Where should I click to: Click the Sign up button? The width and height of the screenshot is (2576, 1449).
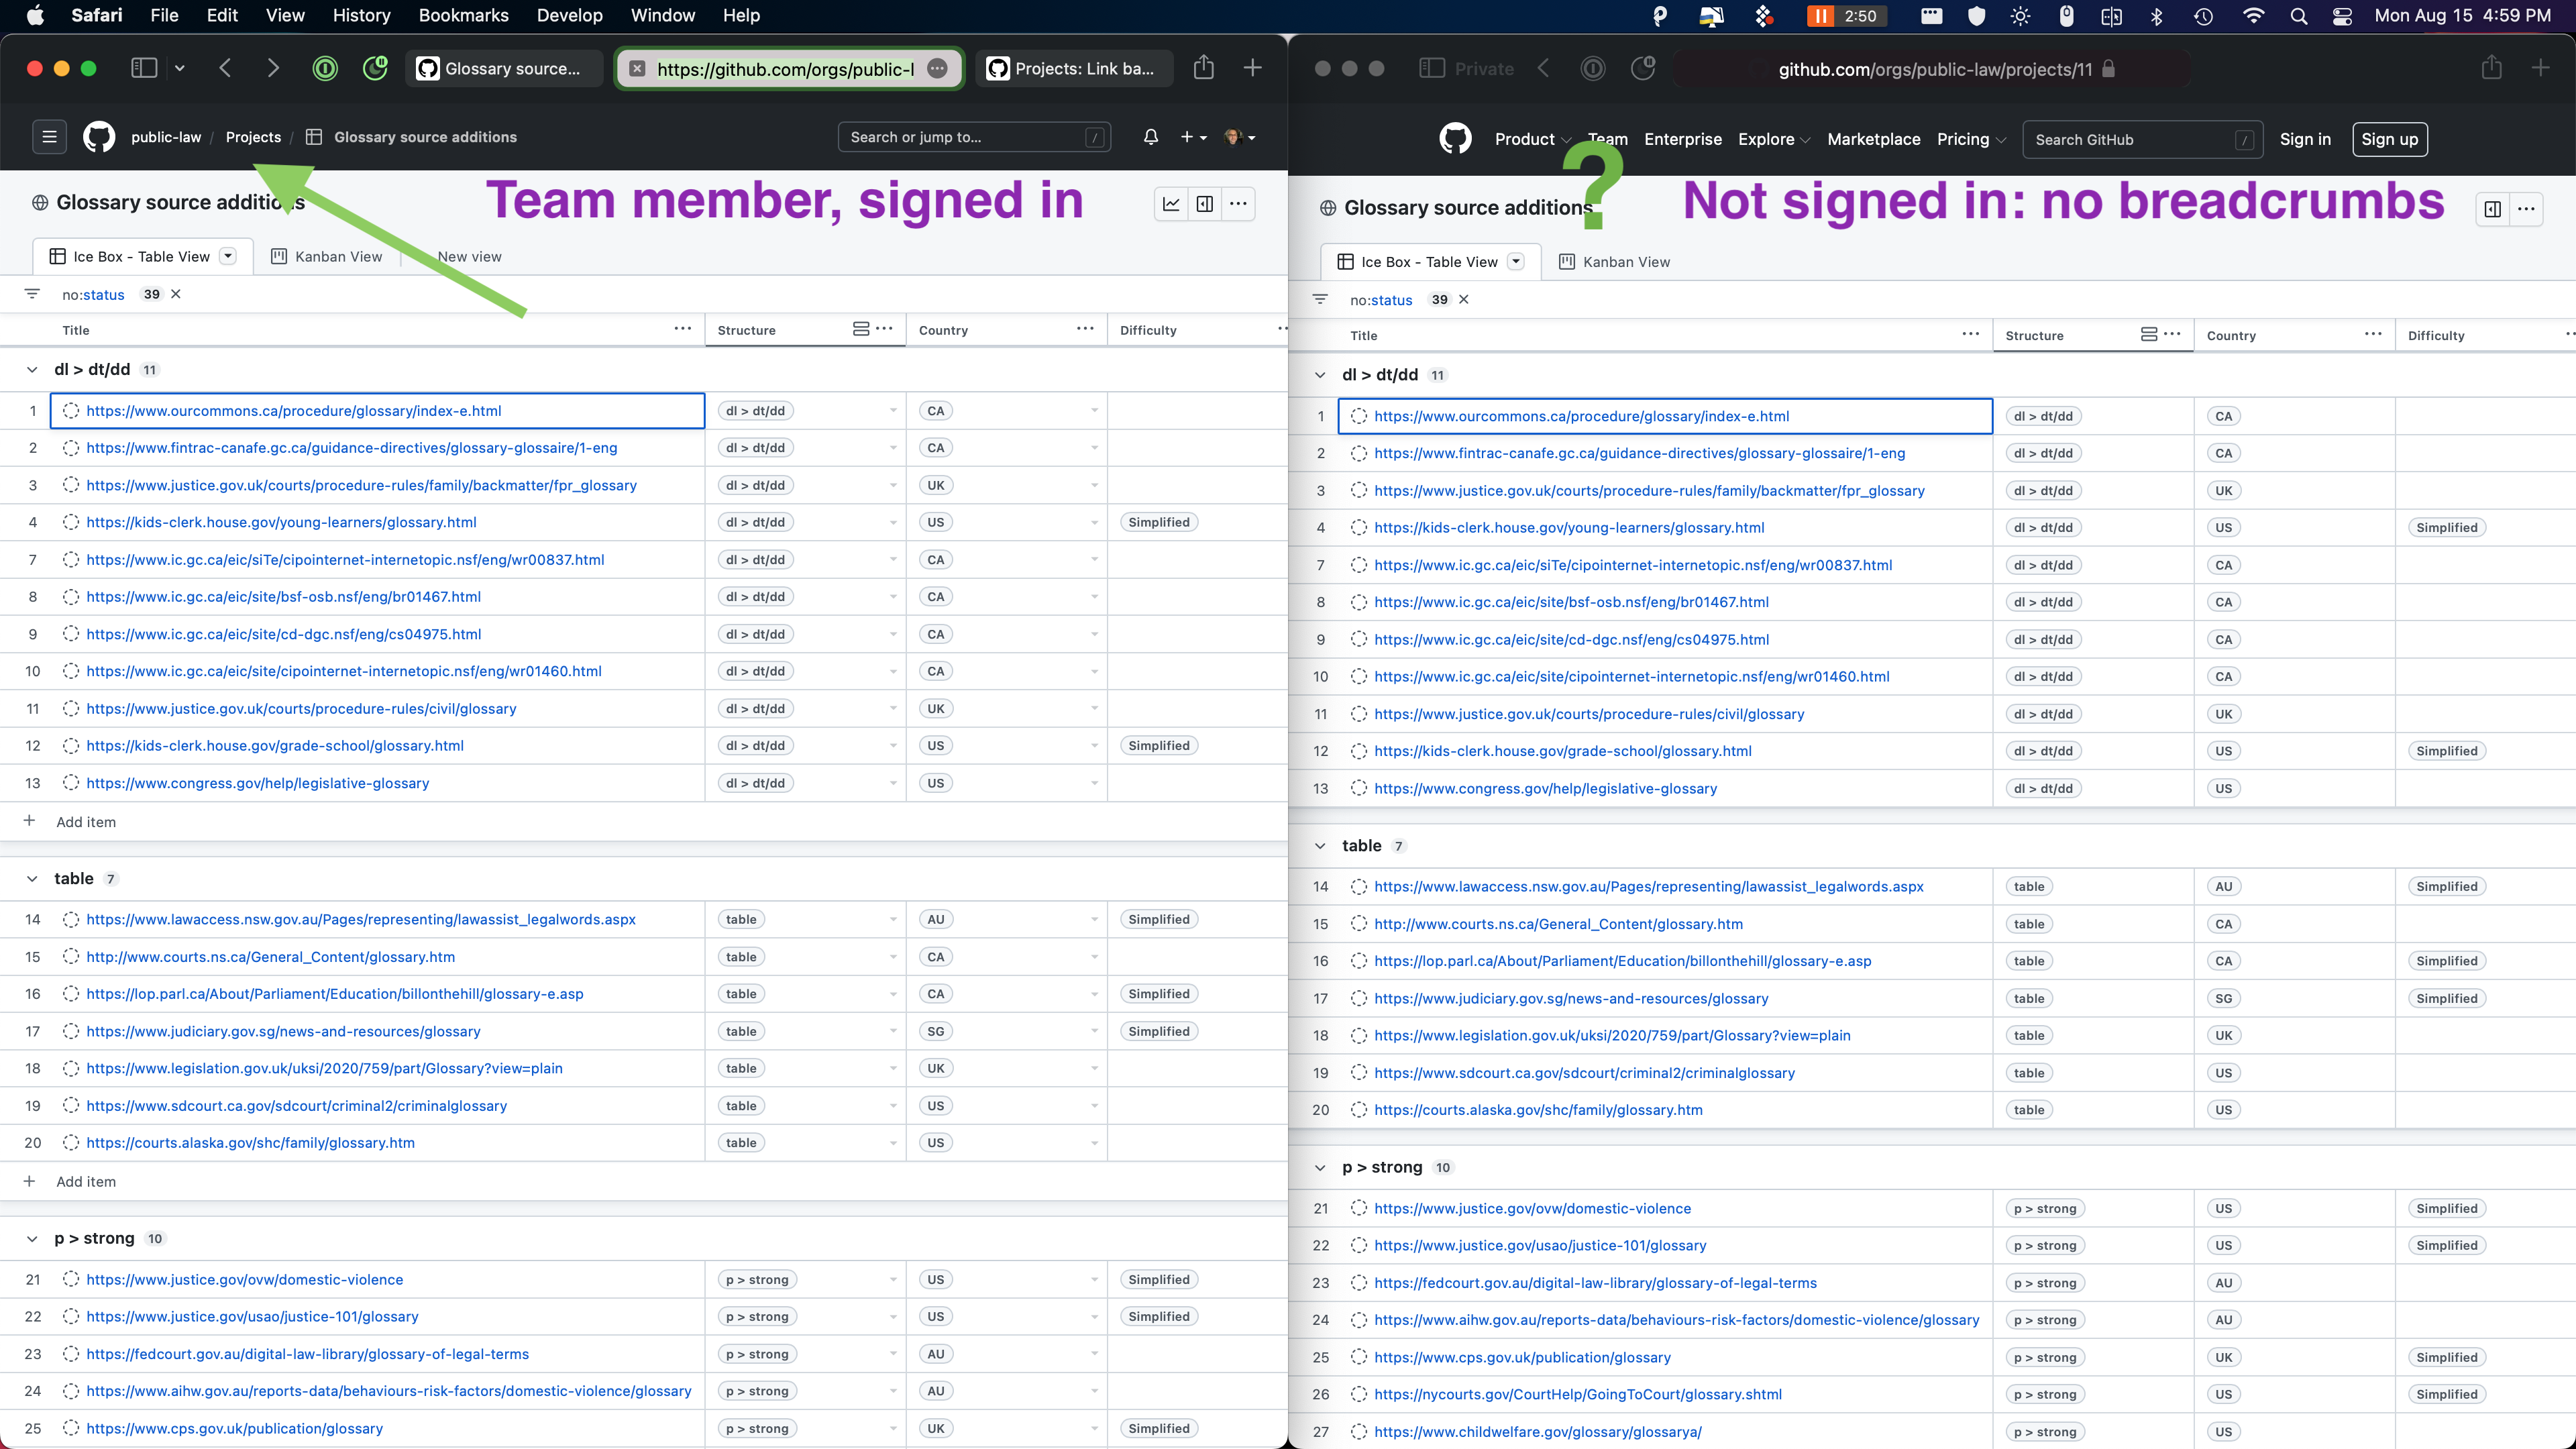(2389, 139)
